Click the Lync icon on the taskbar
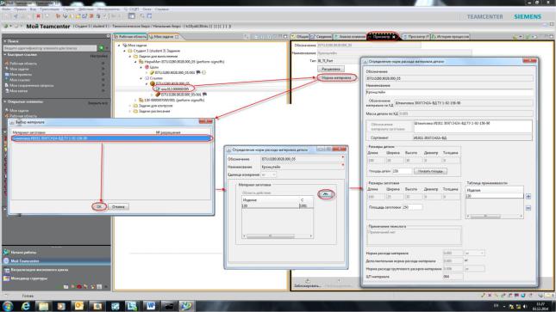Screen dimensions: 556x312 (133, 306)
